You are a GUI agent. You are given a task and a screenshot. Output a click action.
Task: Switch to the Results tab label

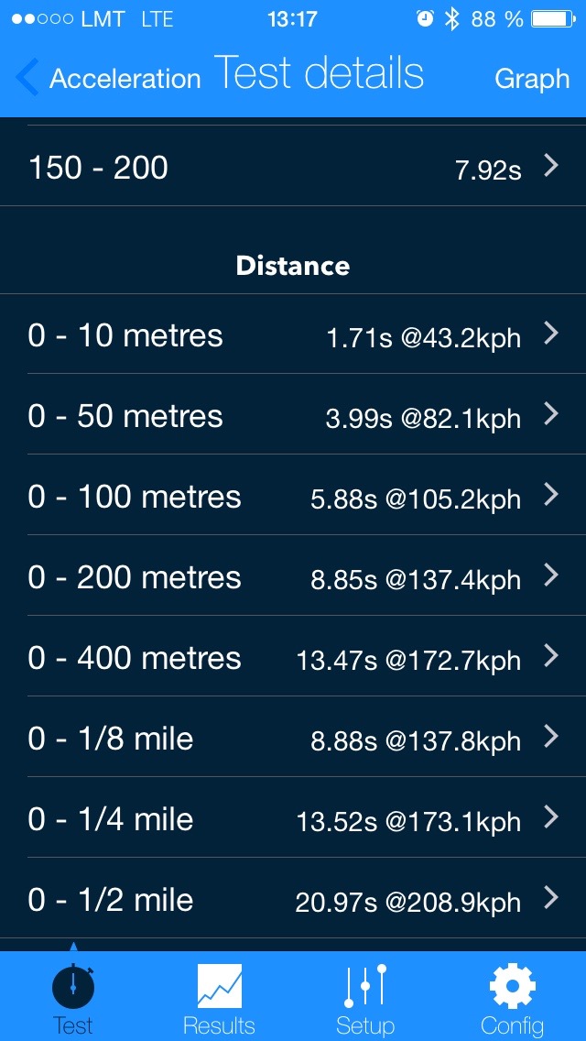click(220, 1025)
